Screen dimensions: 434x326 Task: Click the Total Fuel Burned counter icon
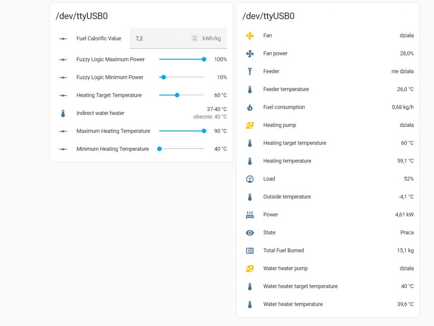click(x=250, y=250)
